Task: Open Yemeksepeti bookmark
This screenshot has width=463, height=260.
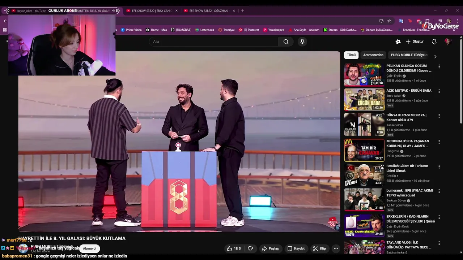Action: [x=274, y=30]
